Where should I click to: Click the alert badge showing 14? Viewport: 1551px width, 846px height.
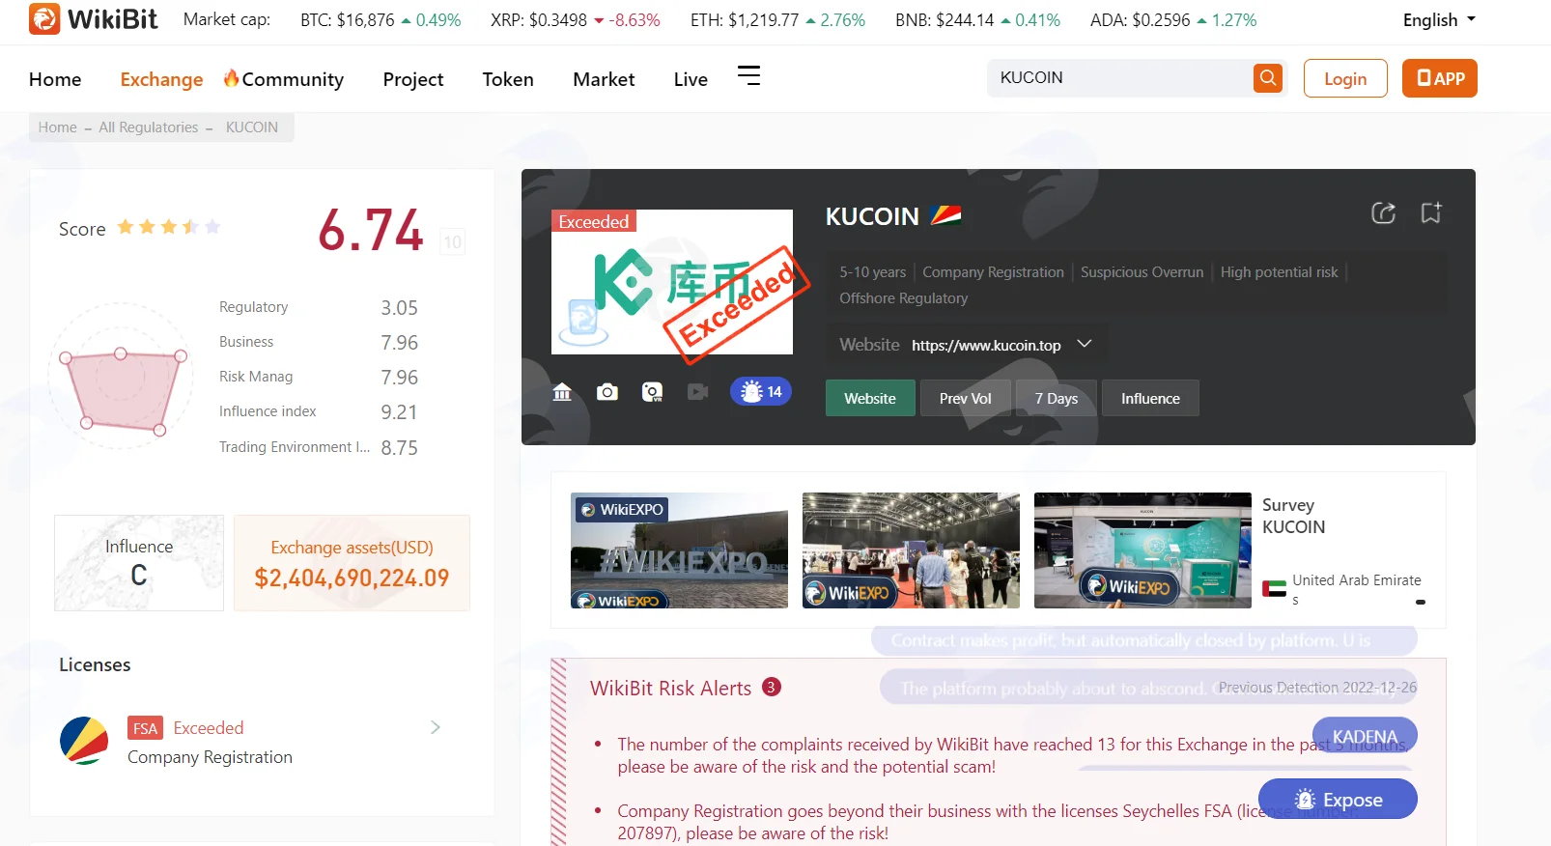pyautogui.click(x=761, y=391)
